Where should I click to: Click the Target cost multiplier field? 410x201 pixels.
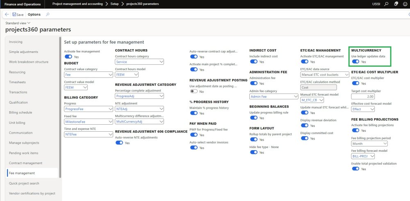369,96
